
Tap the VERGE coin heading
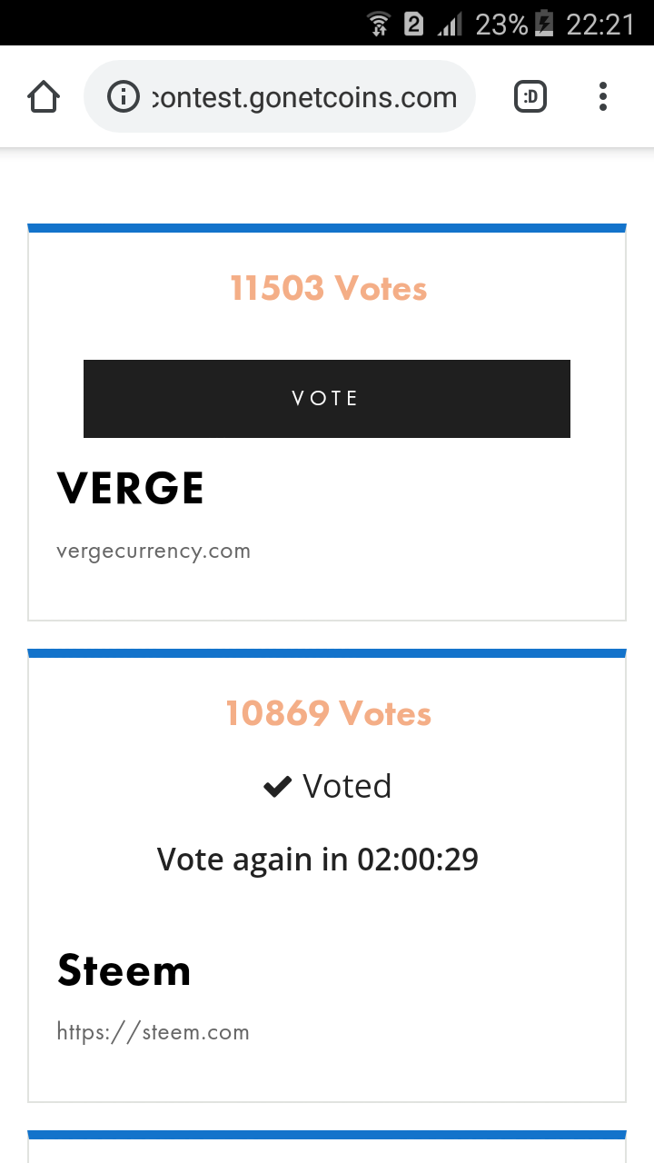pos(131,489)
